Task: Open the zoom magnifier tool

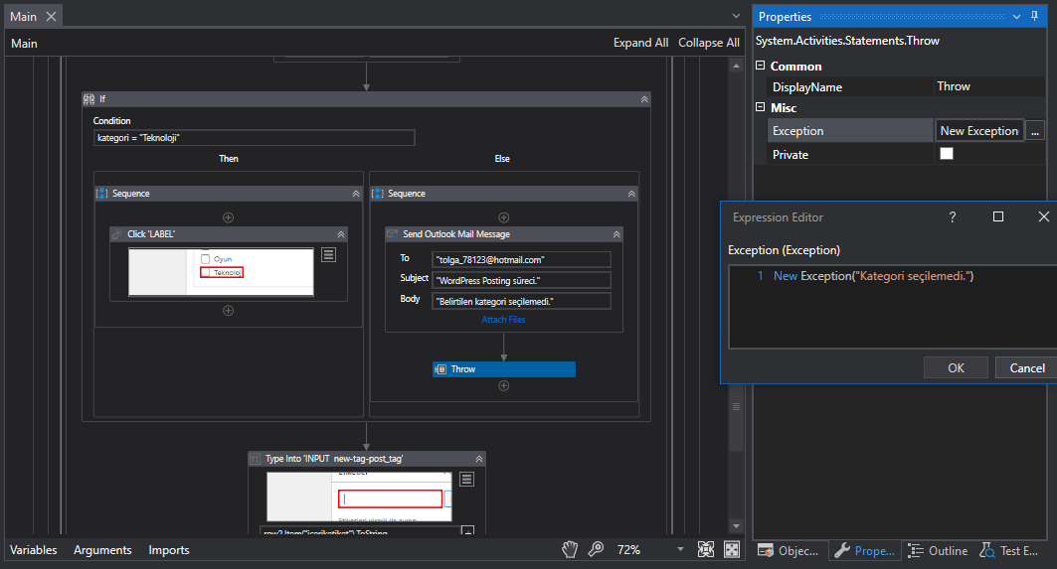Action: 596,549
